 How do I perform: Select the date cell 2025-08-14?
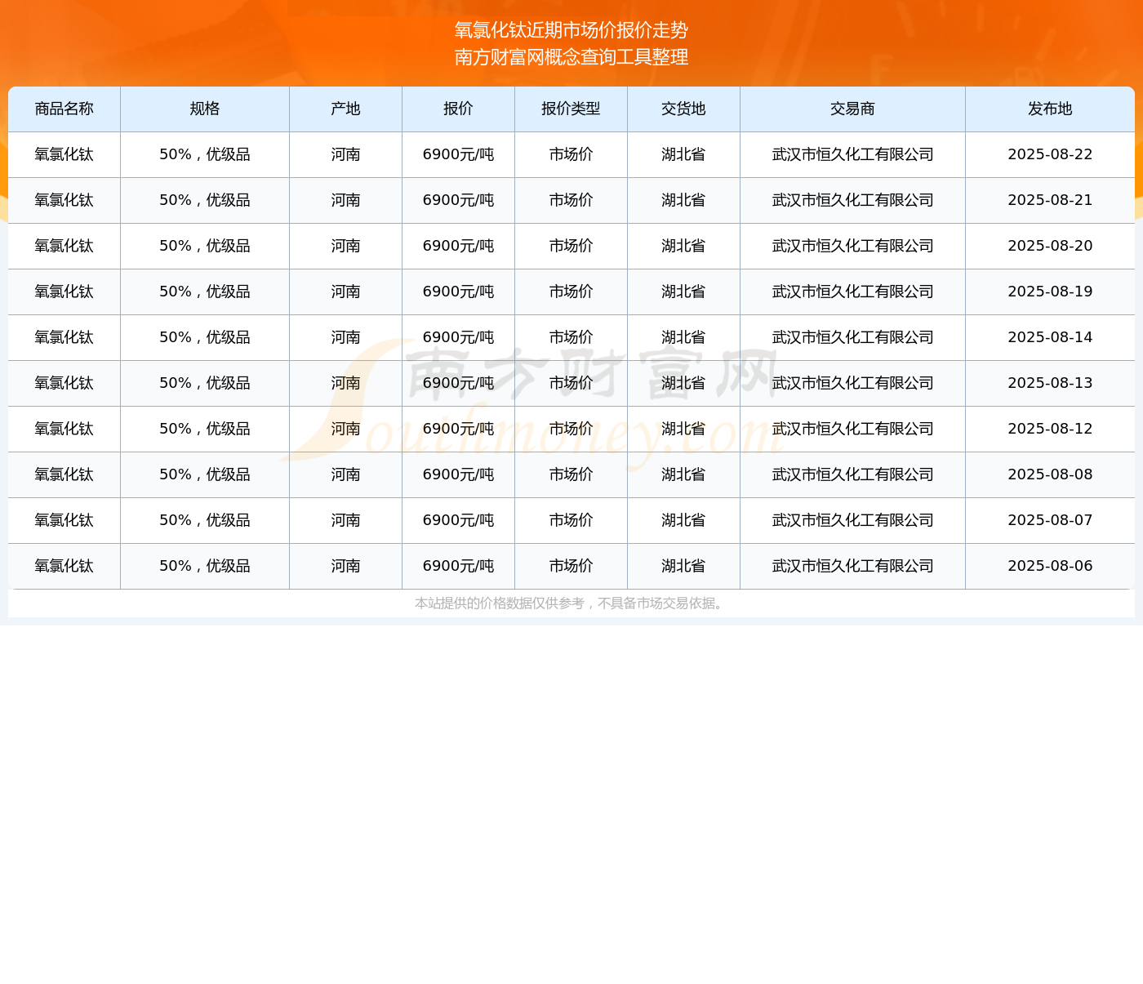tap(1050, 337)
